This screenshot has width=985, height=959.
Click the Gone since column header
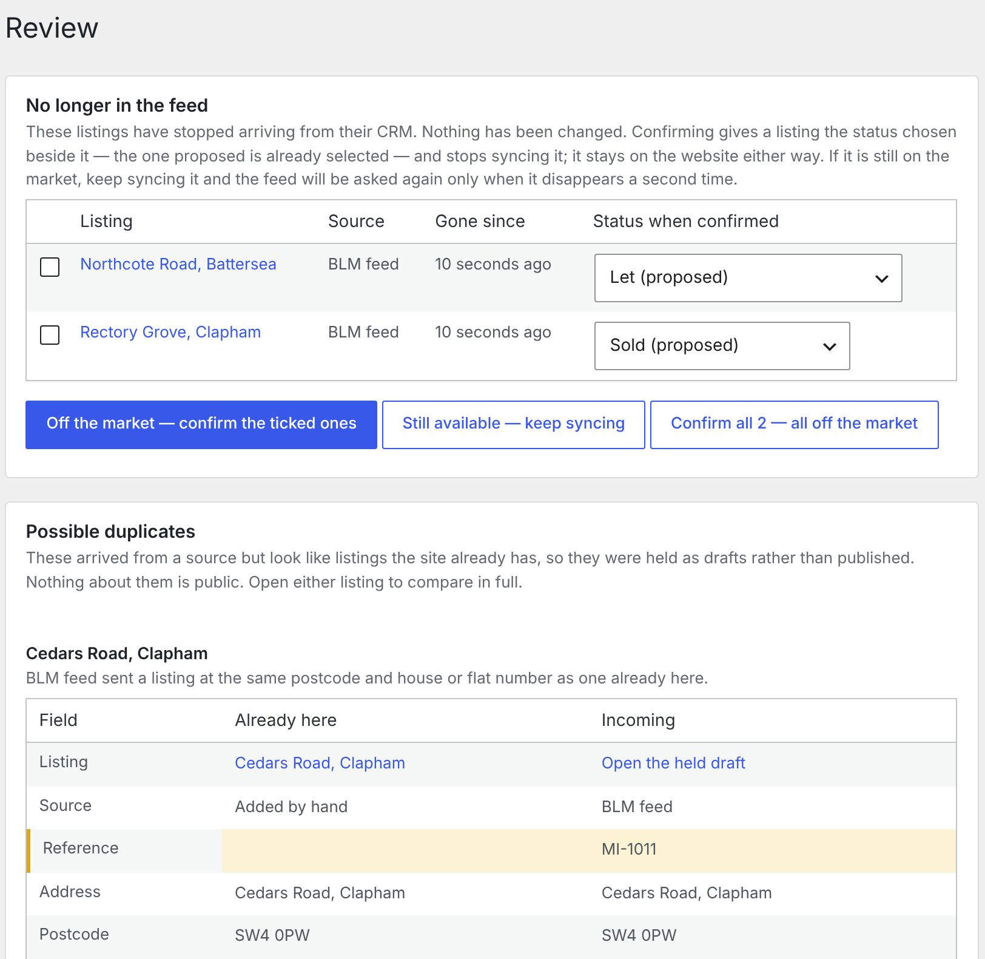point(480,221)
